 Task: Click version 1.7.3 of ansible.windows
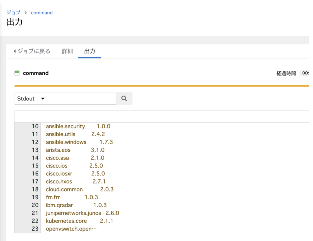click(106, 142)
